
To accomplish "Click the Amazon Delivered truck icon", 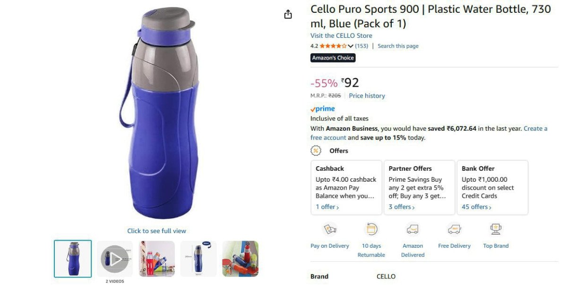I will [412, 229].
